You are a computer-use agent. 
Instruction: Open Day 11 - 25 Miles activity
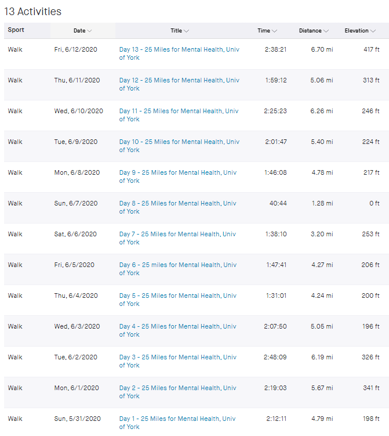(x=179, y=115)
